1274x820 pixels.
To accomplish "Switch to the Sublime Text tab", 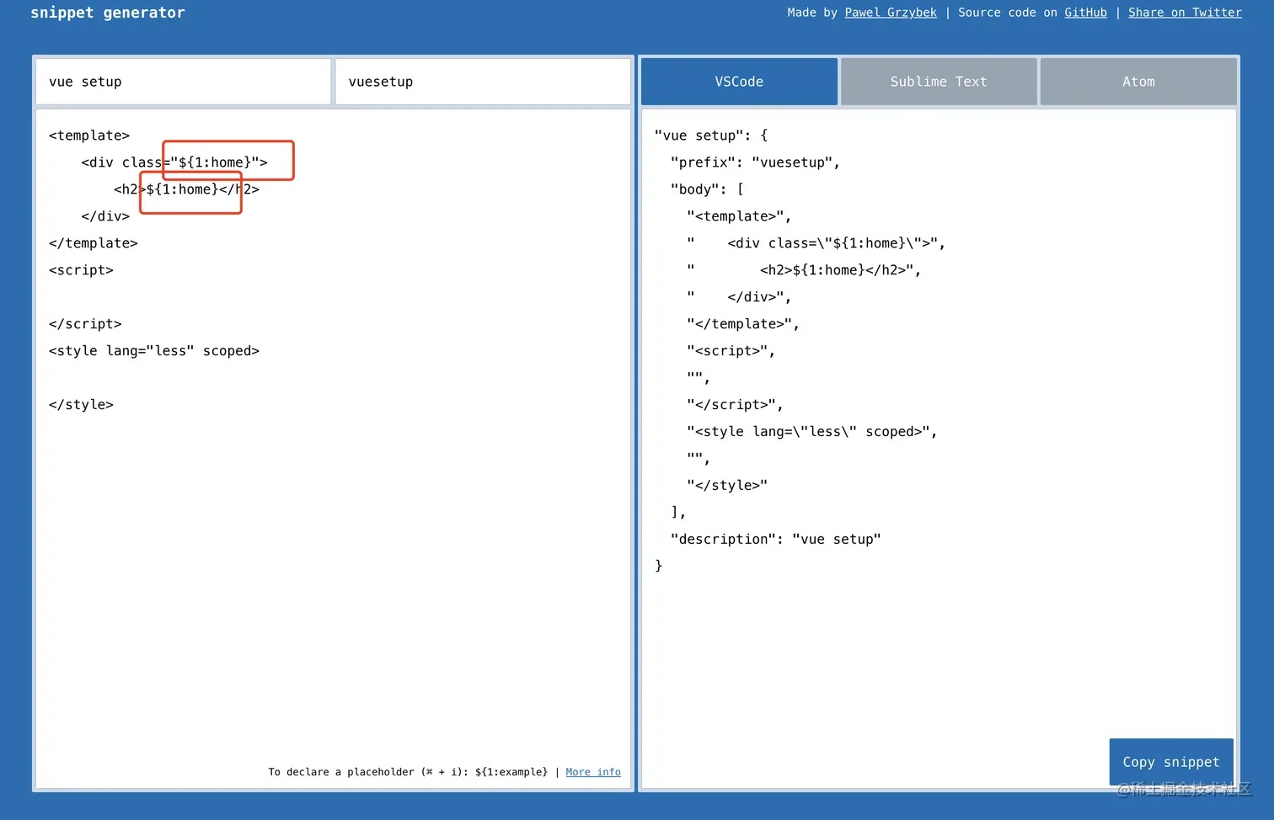I will (939, 82).
